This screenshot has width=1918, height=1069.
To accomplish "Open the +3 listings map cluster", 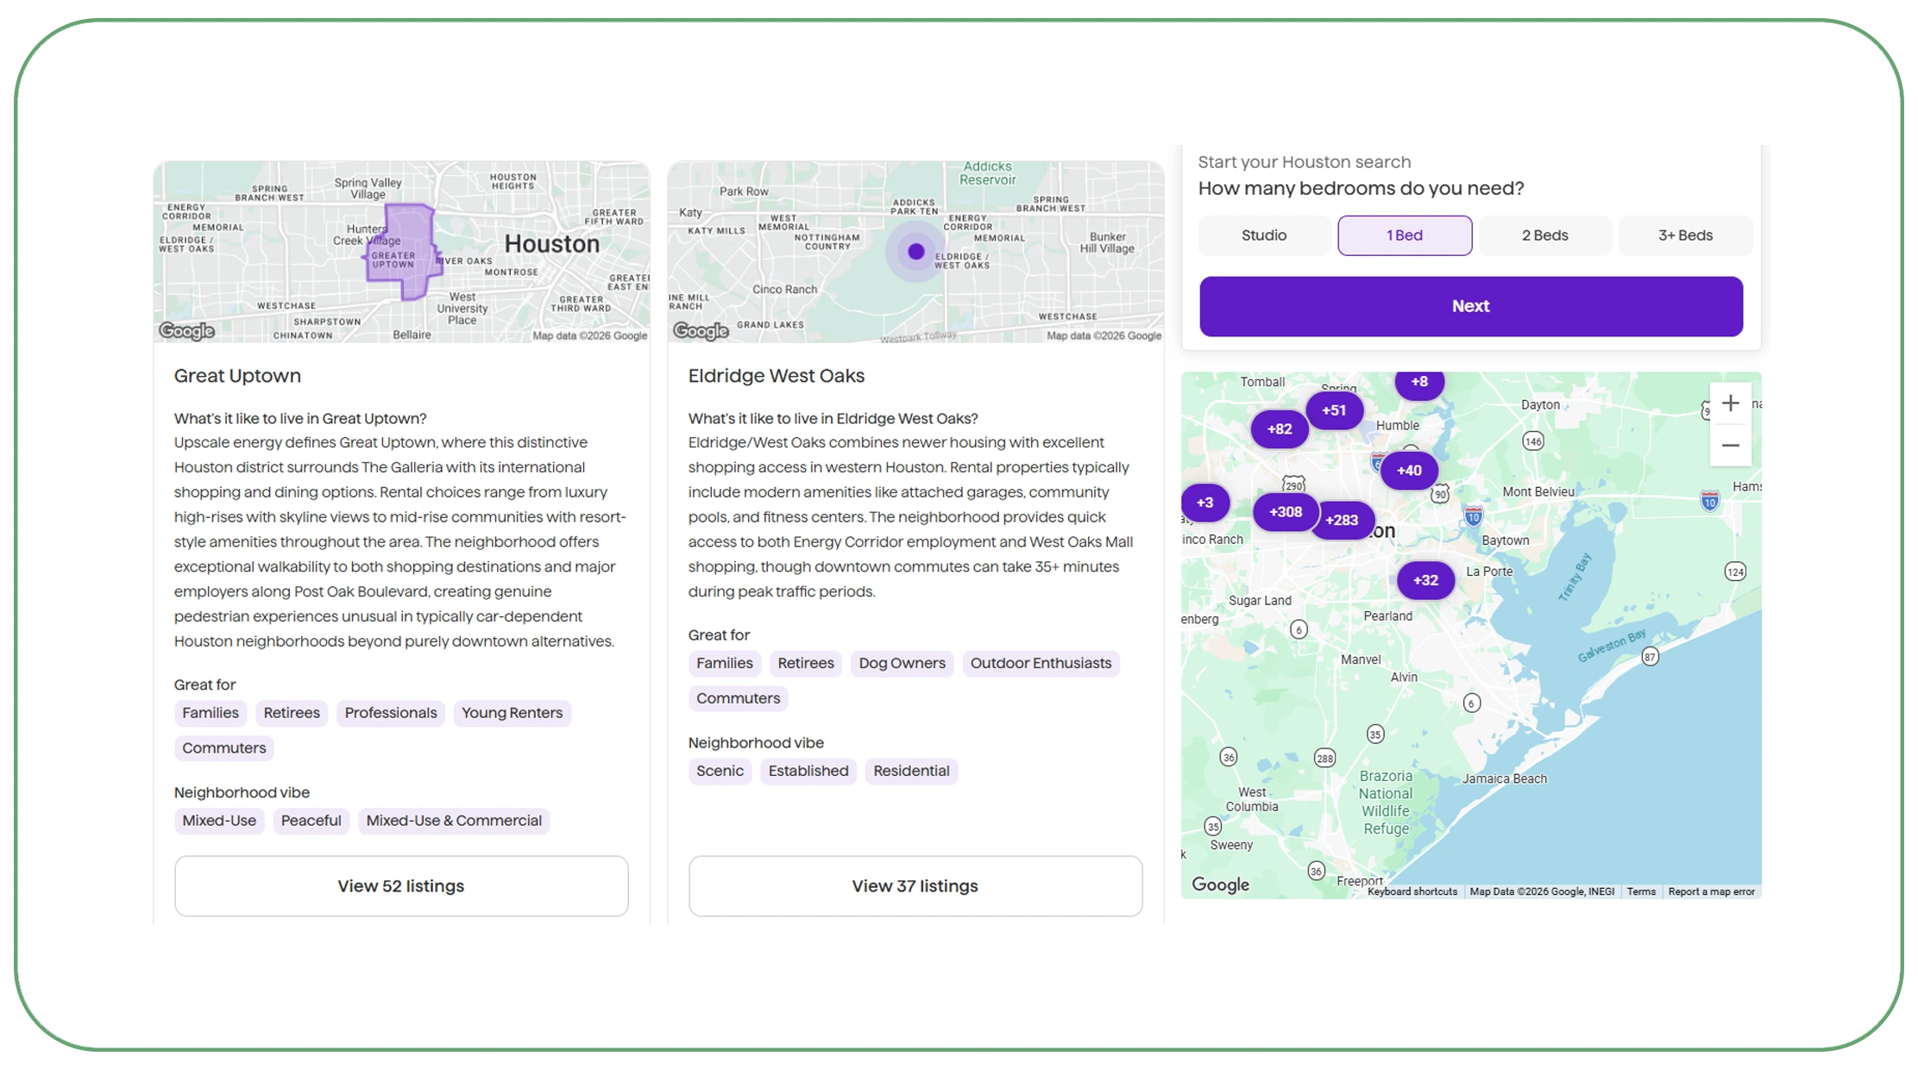I will tap(1204, 503).
